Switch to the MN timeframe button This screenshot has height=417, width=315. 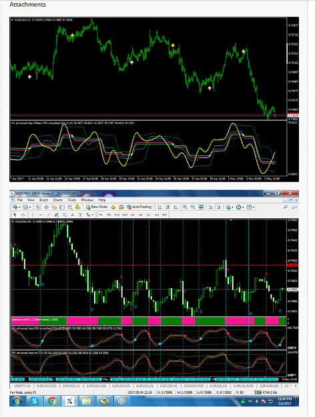pyautogui.click(x=164, y=215)
